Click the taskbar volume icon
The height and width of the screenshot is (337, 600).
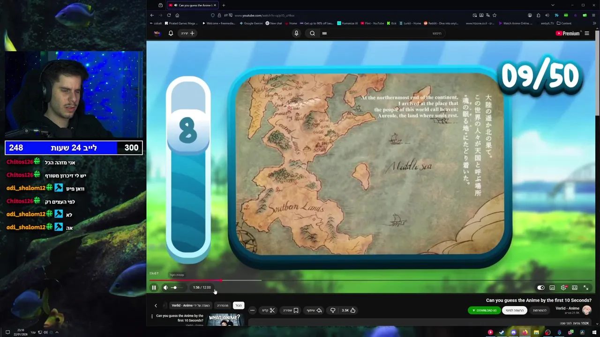45,332
